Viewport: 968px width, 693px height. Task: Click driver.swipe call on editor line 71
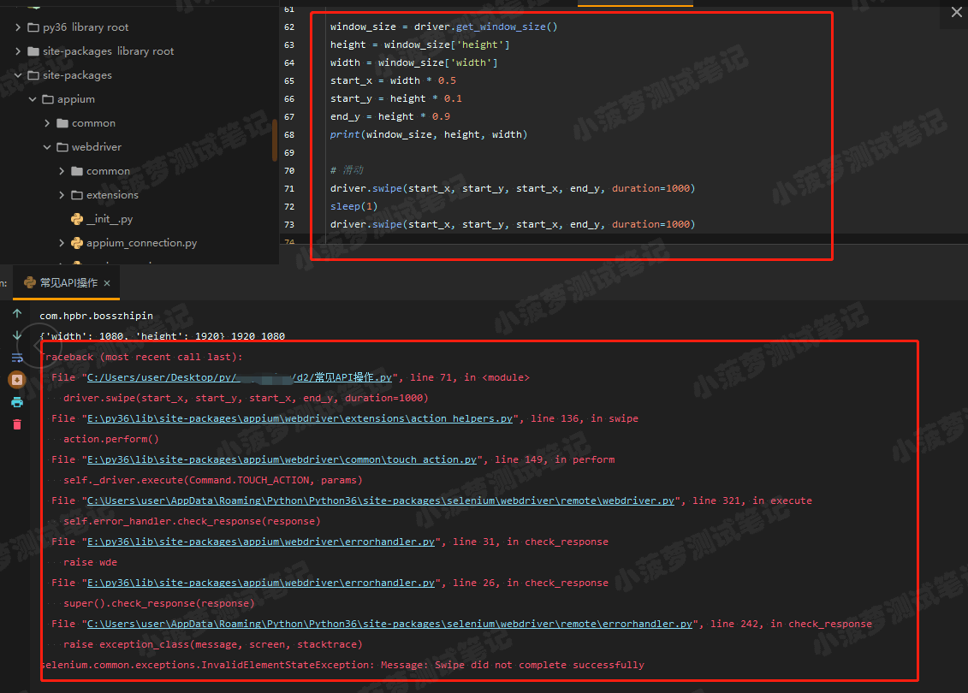tap(513, 188)
